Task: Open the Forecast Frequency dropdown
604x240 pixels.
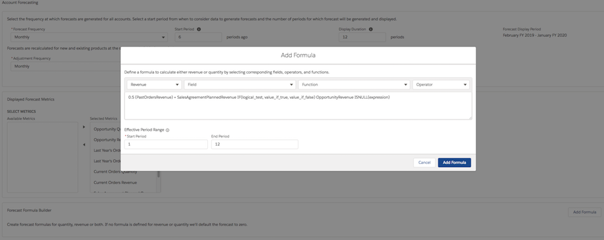Action: coord(89,37)
